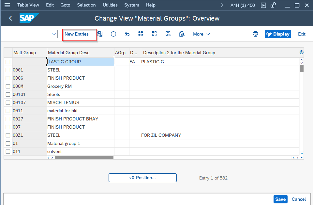Click the table settings gear above the scrollbar

[301, 52]
